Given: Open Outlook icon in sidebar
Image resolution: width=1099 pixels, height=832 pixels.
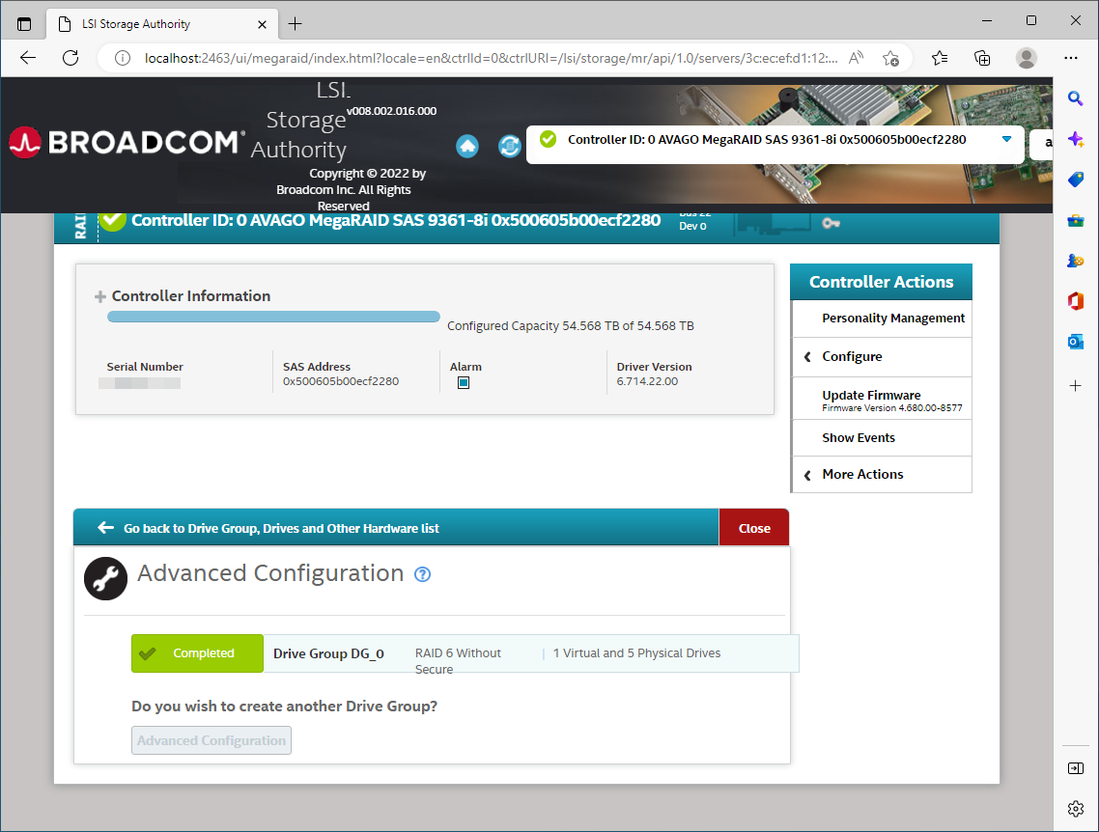Looking at the screenshot, I should tap(1075, 342).
